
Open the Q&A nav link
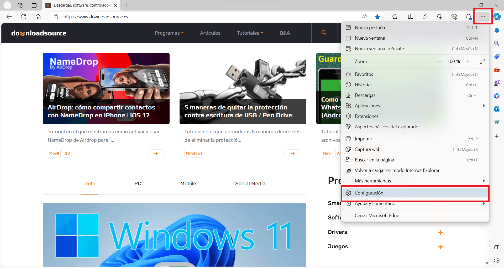(285, 33)
